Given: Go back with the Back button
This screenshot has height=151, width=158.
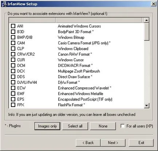Looking at the screenshot, I should [x=88, y=143].
